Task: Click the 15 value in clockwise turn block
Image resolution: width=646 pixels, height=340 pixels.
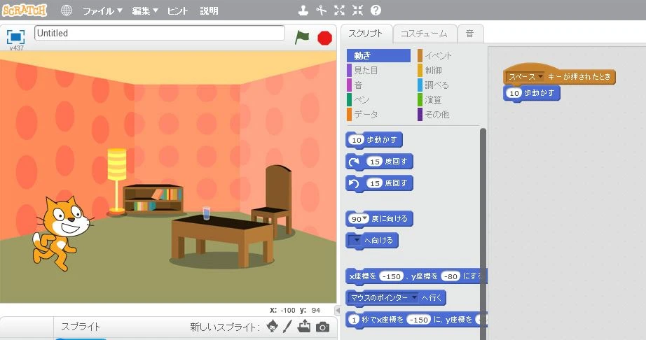Action: click(375, 162)
